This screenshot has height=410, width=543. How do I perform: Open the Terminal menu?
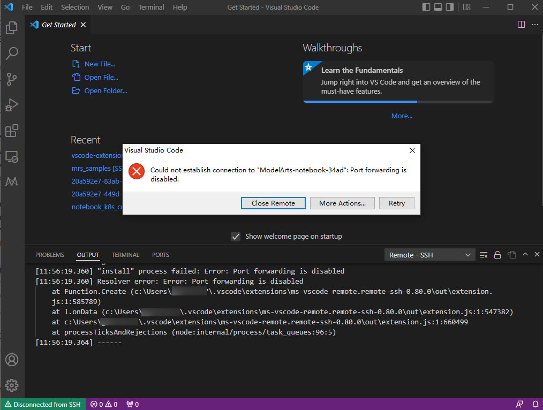tap(151, 7)
